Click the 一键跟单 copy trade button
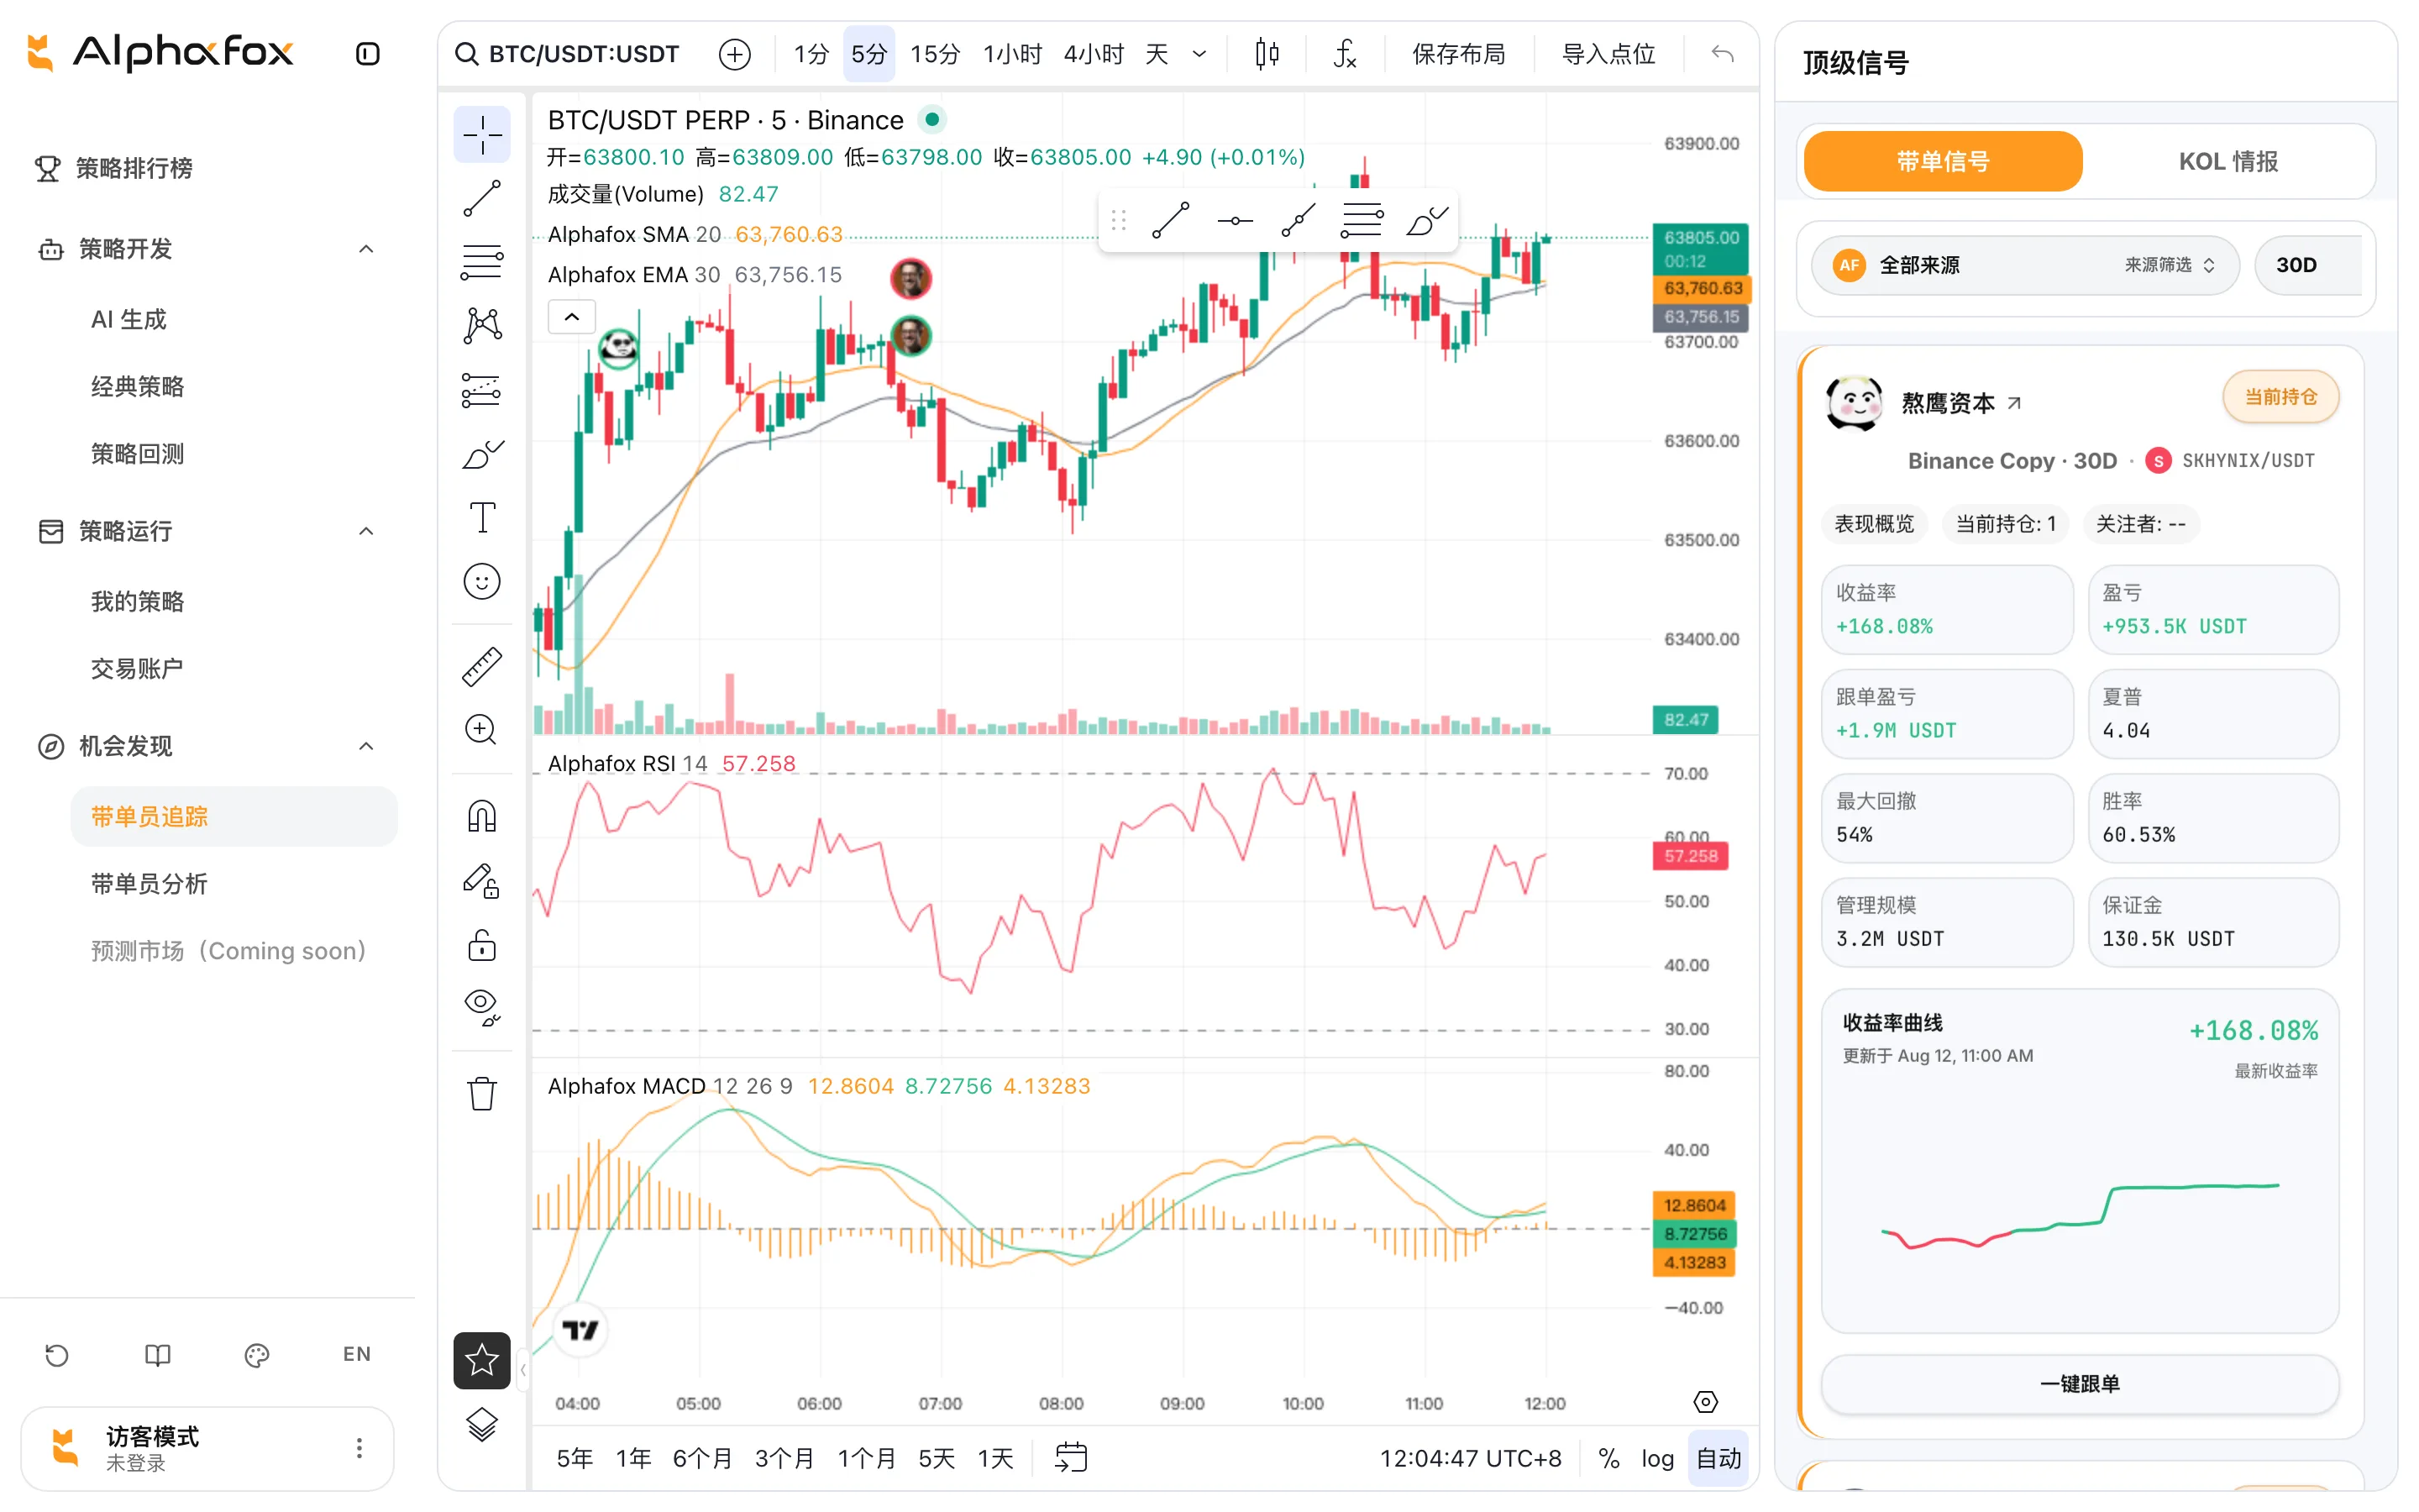The width and height of the screenshot is (2419, 1512). pyautogui.click(x=2079, y=1384)
